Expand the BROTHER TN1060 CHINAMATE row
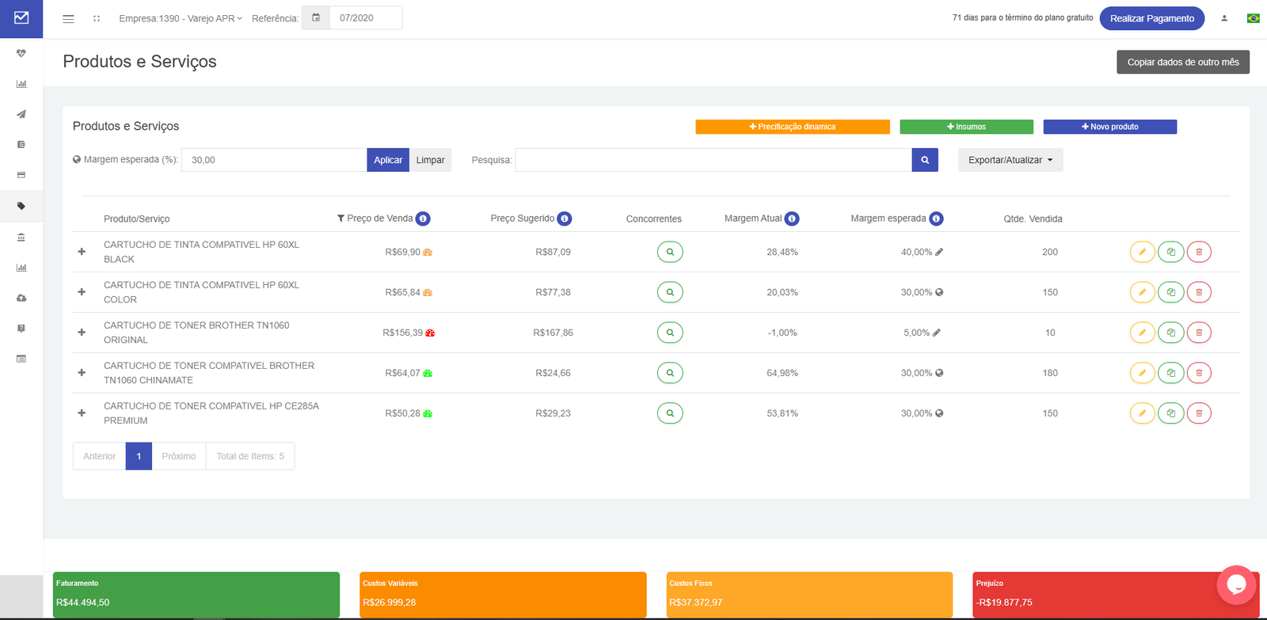This screenshot has width=1267, height=620. pyautogui.click(x=82, y=373)
